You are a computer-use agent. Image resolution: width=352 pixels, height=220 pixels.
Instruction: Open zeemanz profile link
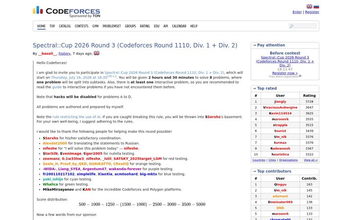pyautogui.click(x=51, y=159)
